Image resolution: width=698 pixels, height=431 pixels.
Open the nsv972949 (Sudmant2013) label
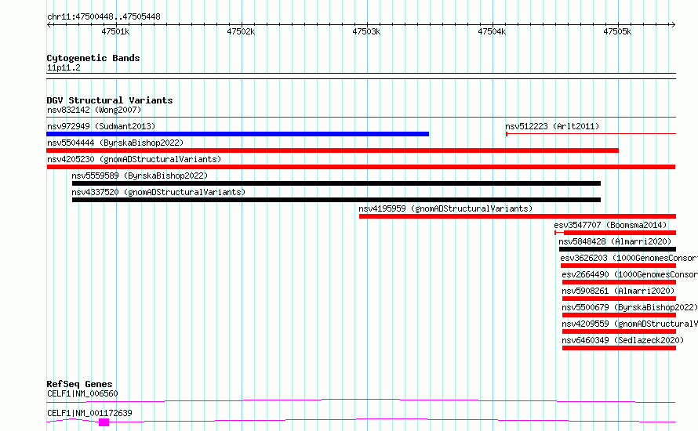click(101, 126)
